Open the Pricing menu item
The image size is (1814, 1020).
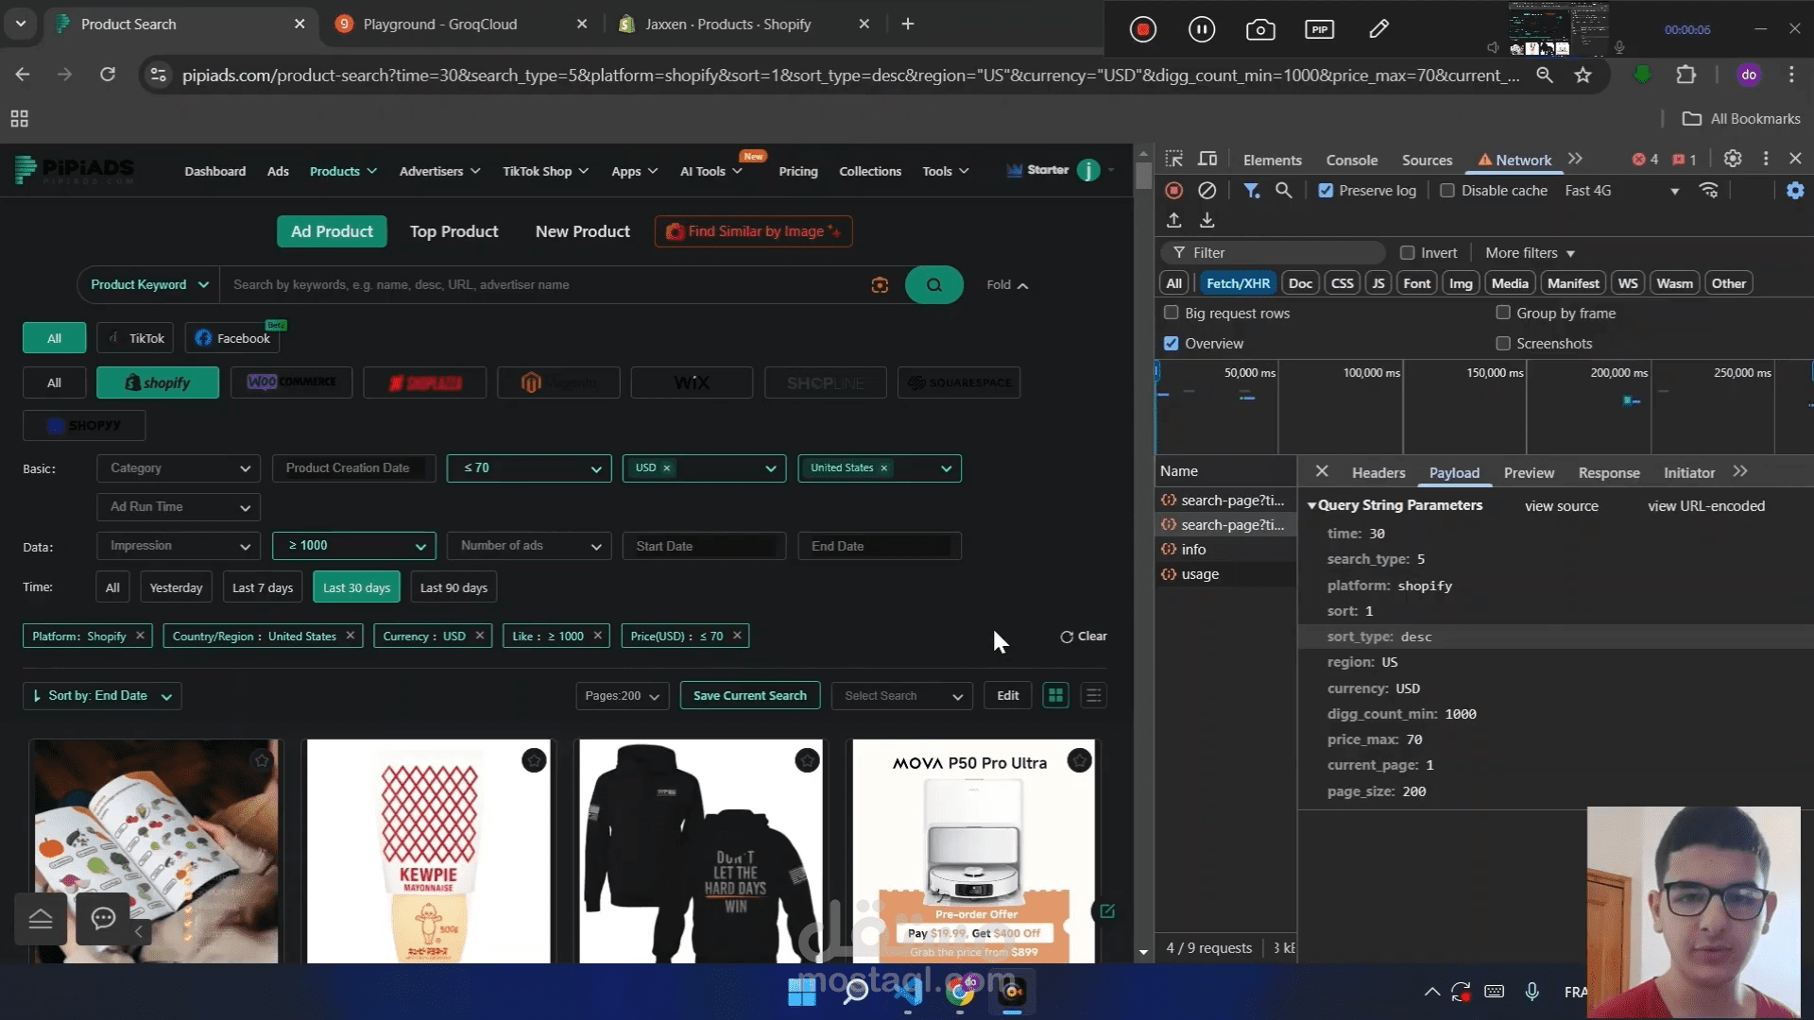tap(798, 171)
